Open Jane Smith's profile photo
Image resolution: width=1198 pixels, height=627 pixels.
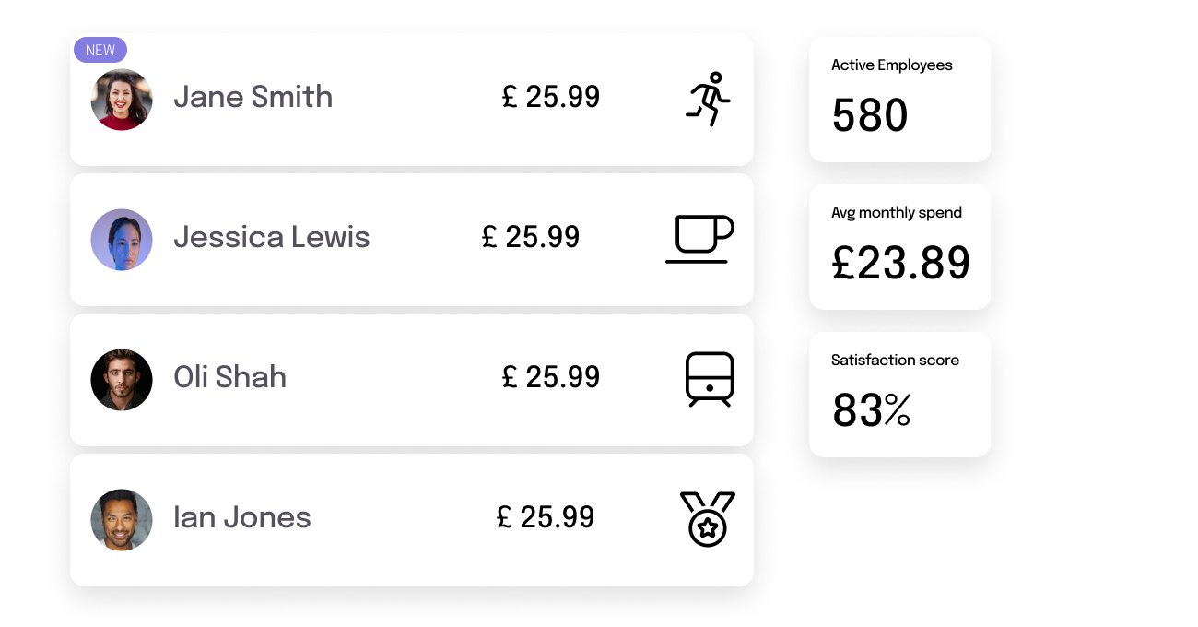click(x=122, y=100)
